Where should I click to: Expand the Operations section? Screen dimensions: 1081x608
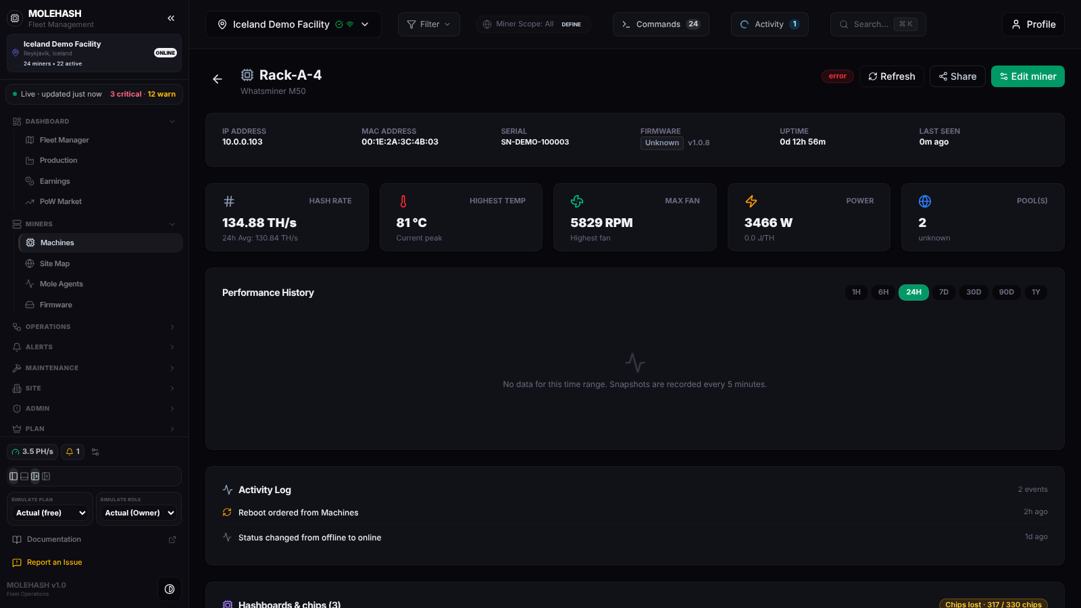[94, 327]
